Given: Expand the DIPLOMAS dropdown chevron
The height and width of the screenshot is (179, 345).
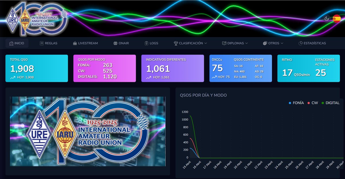Looking at the screenshot, I should (246, 43).
